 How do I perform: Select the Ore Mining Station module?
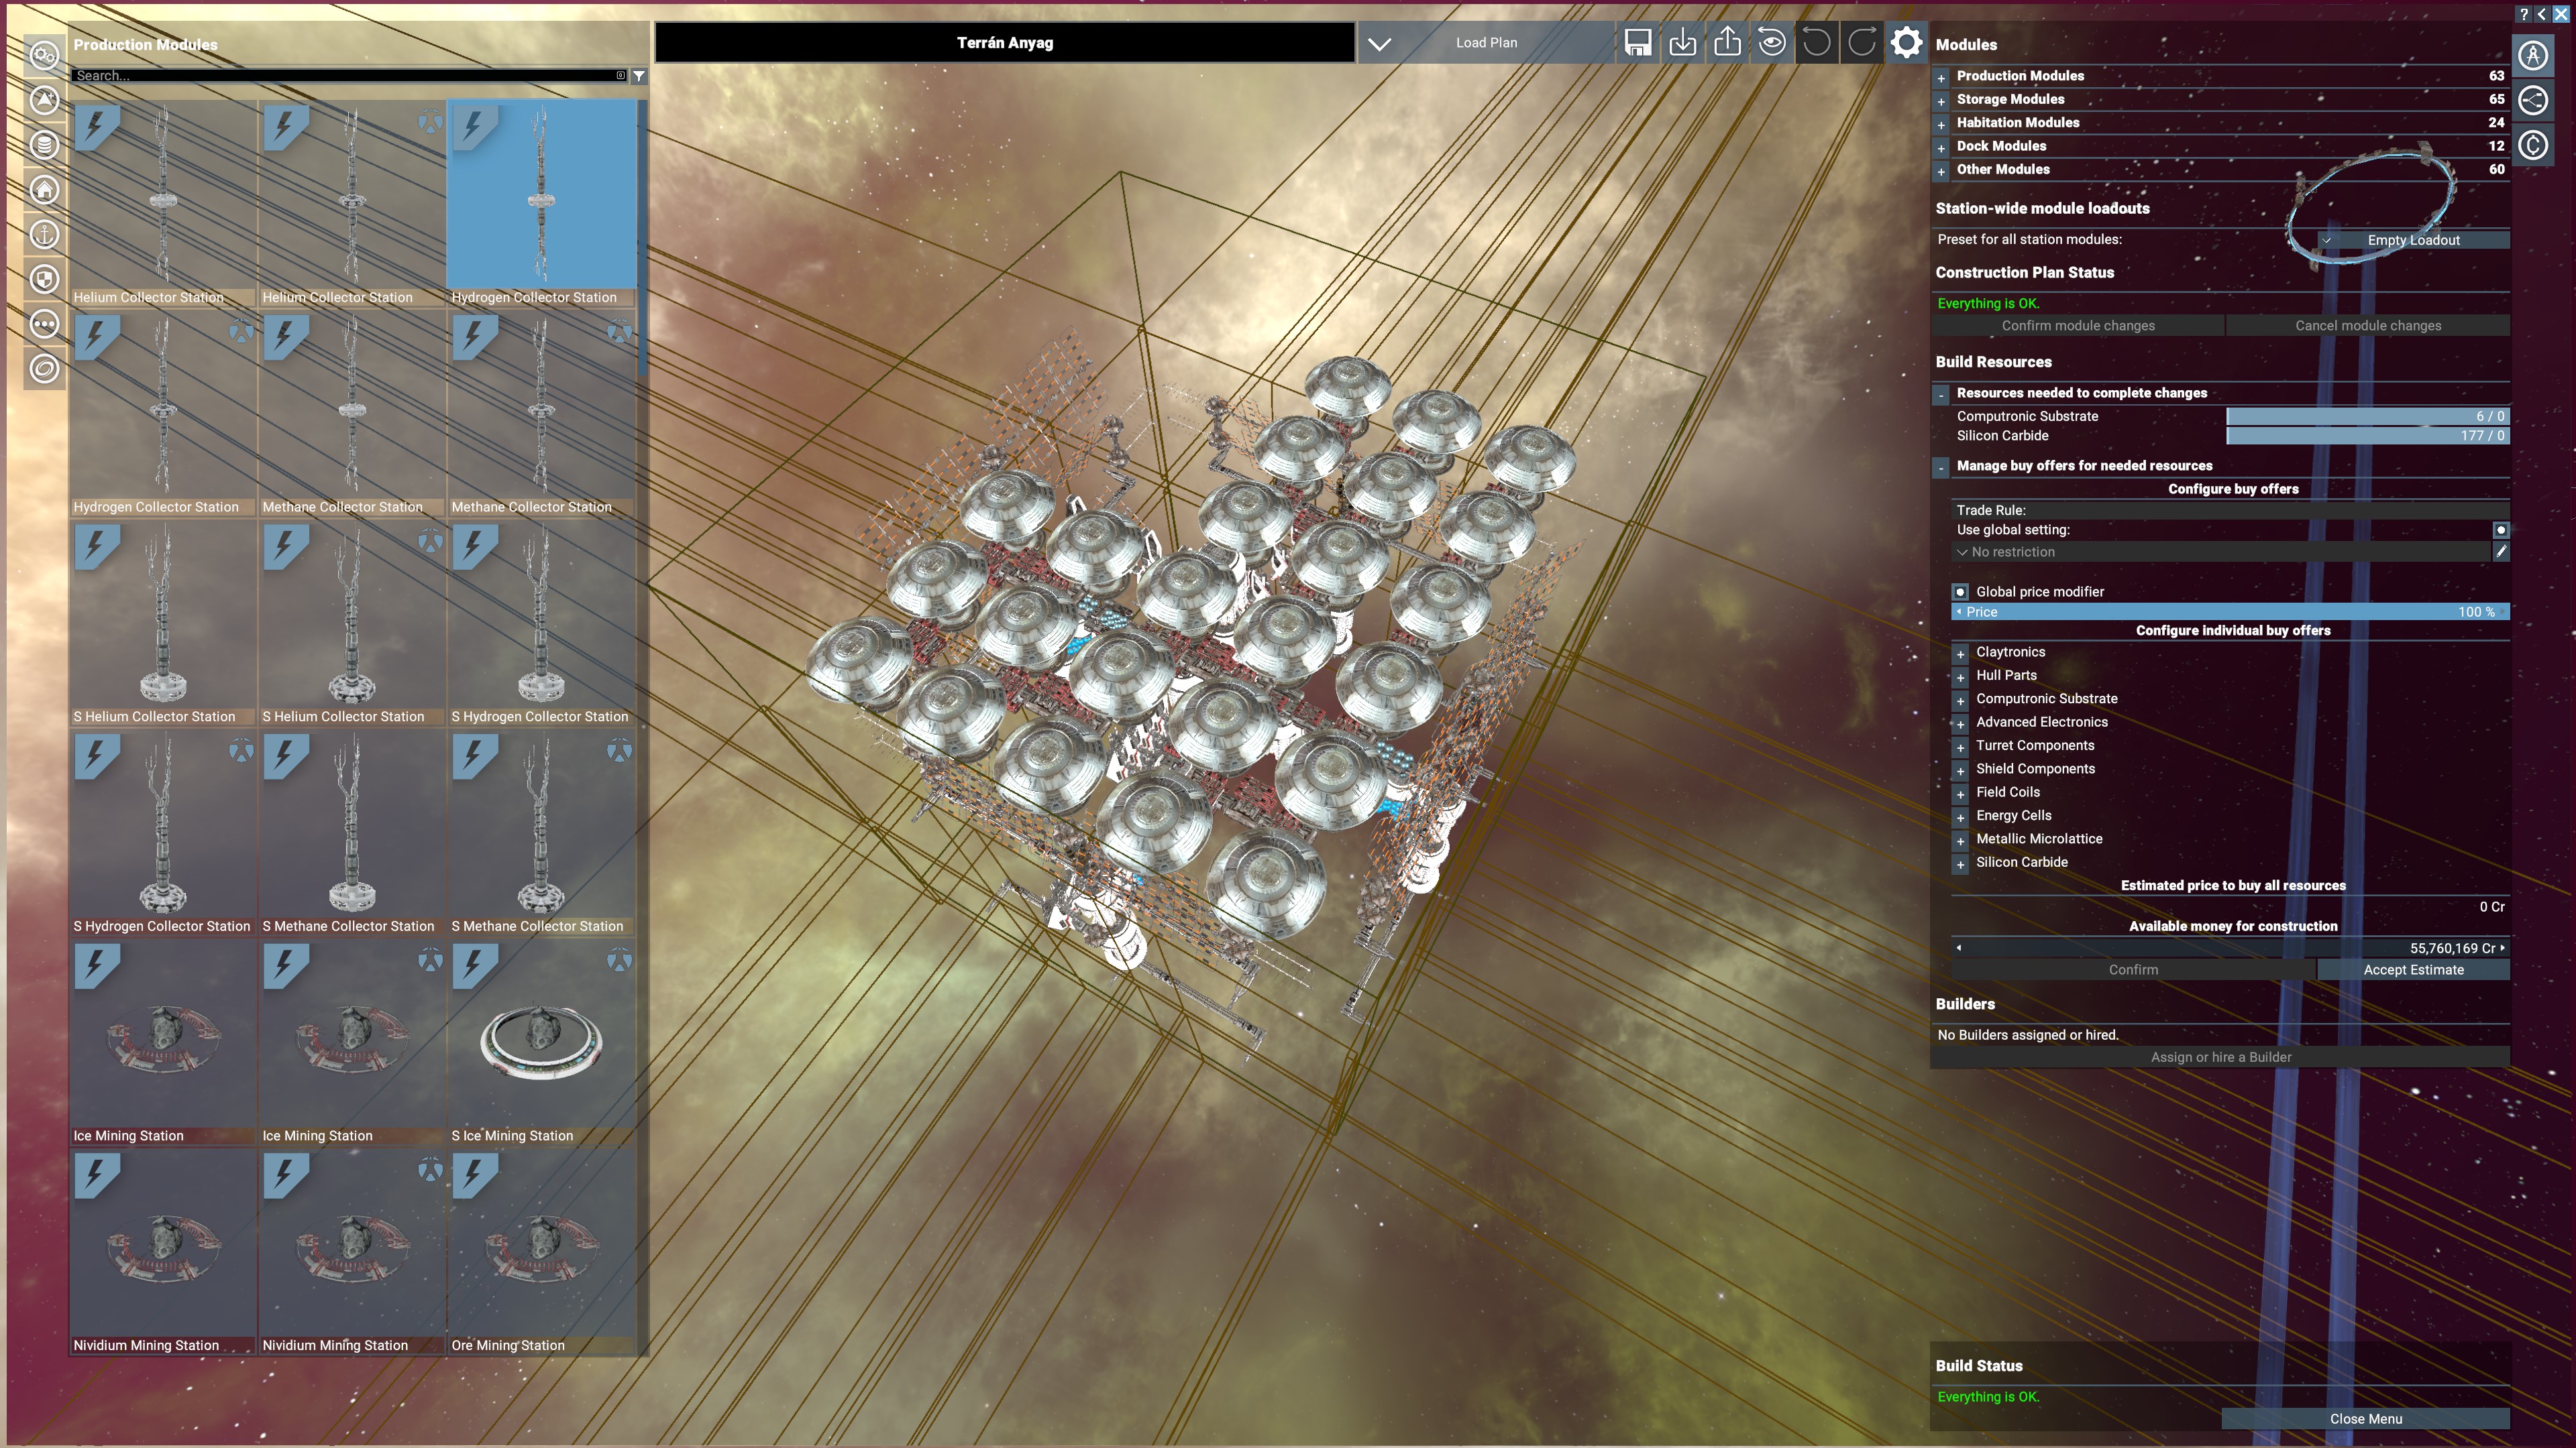(x=540, y=1251)
